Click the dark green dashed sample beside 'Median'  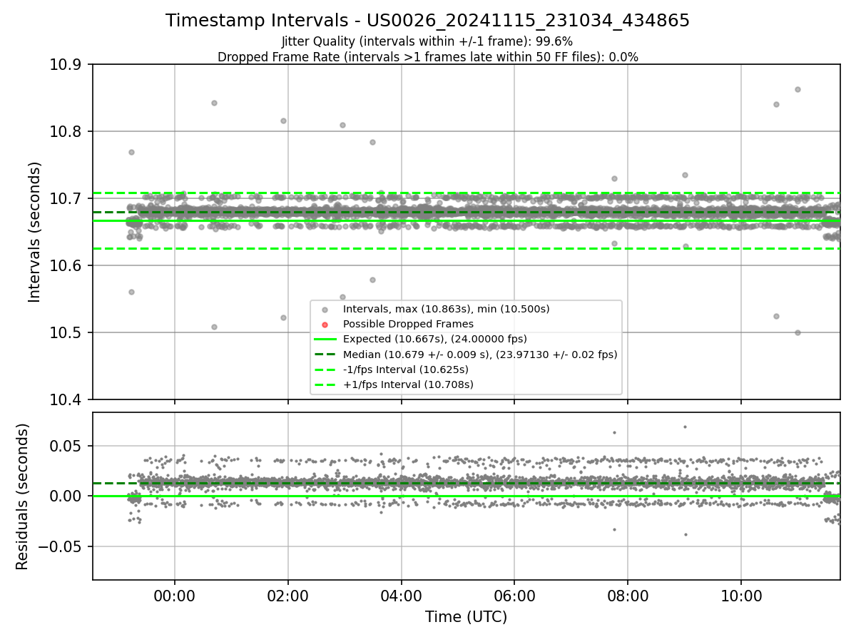[325, 355]
